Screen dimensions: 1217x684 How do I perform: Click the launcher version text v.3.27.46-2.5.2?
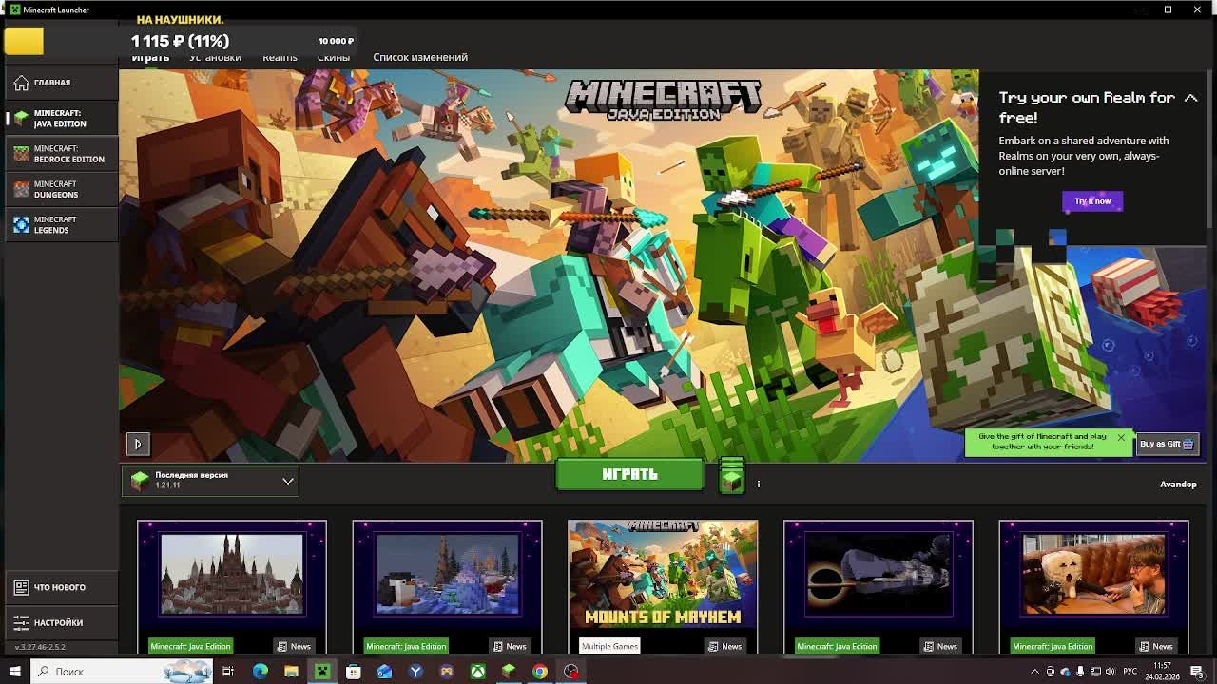click(40, 647)
